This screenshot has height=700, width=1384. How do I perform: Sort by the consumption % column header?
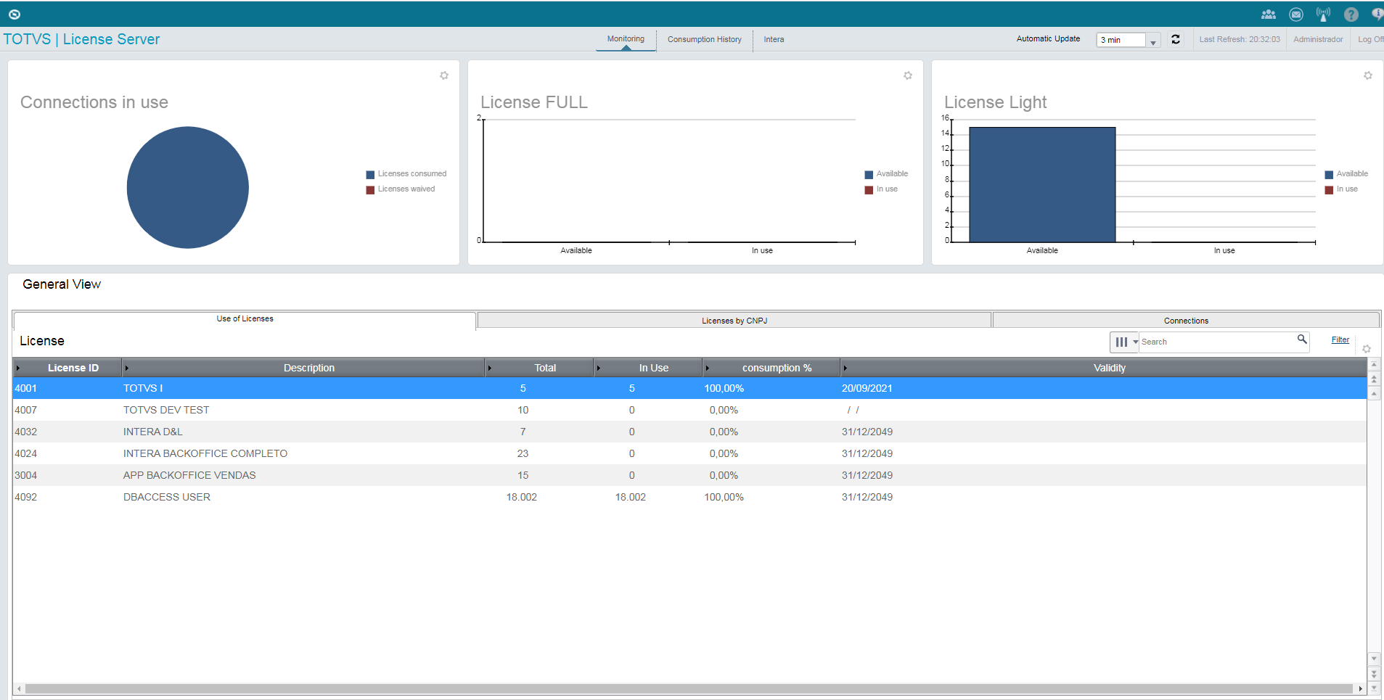[x=771, y=368]
